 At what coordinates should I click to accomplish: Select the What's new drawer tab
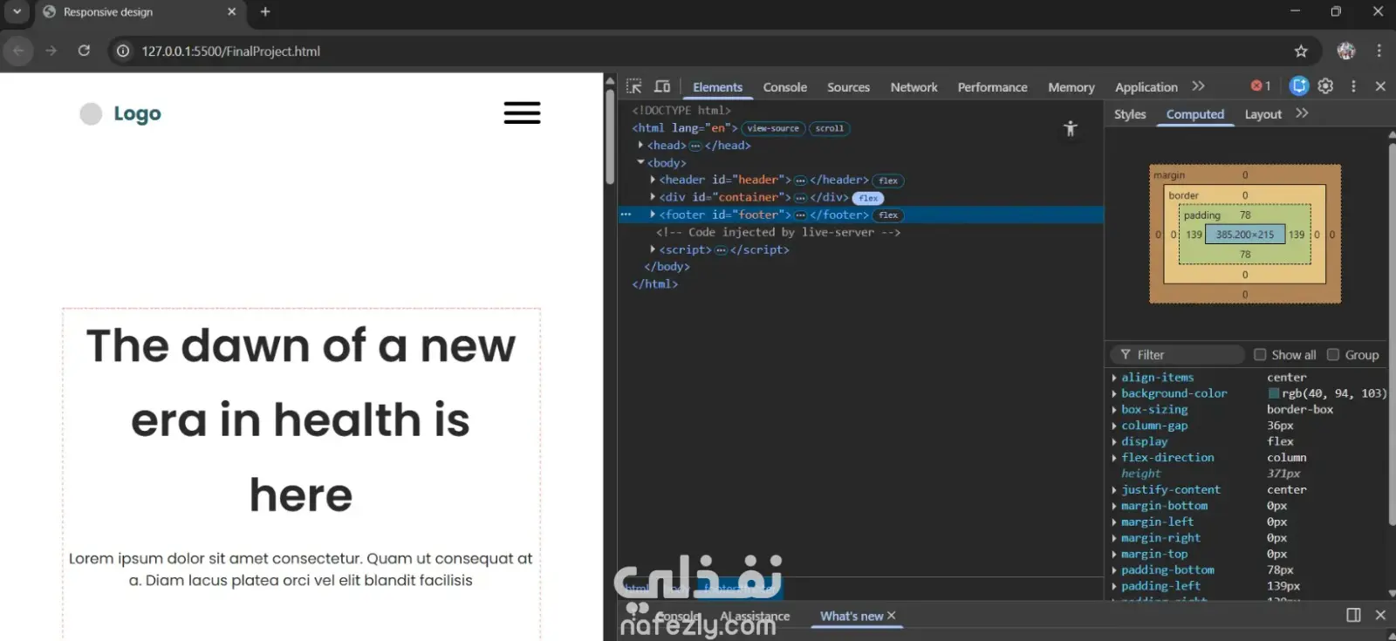coord(852,616)
